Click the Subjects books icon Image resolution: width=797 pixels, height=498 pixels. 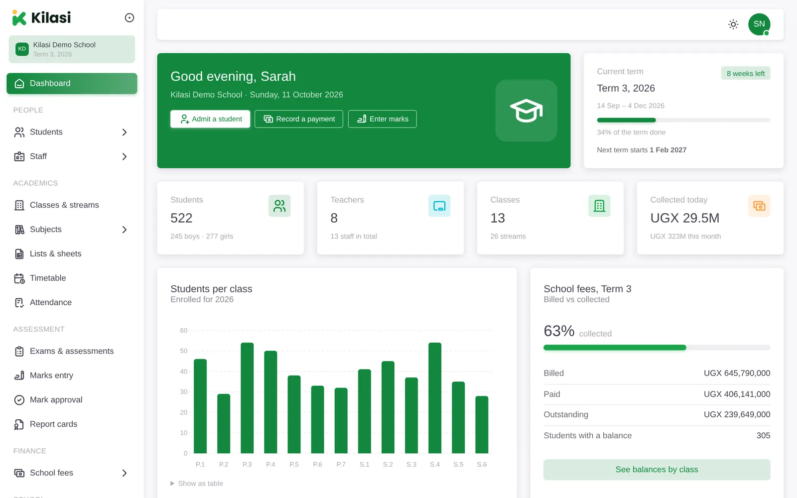click(x=19, y=230)
